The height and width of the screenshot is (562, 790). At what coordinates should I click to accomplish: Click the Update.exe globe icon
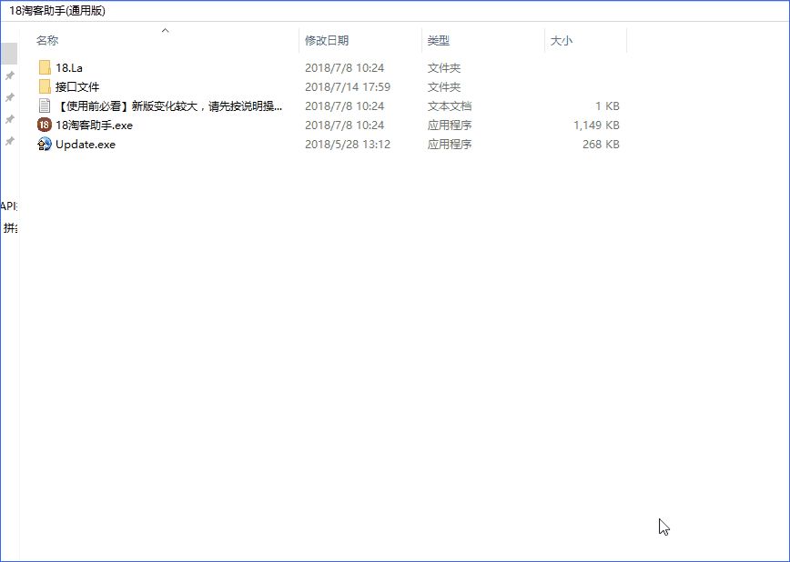tap(45, 145)
